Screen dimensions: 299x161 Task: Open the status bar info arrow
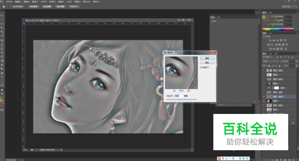[x=61, y=150]
